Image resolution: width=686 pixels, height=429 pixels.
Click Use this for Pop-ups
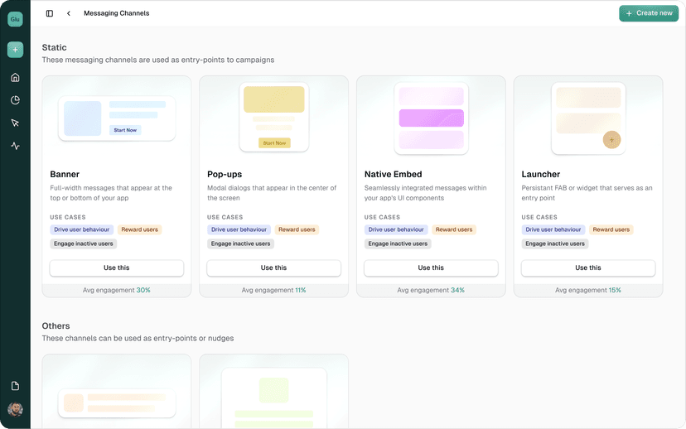274,268
